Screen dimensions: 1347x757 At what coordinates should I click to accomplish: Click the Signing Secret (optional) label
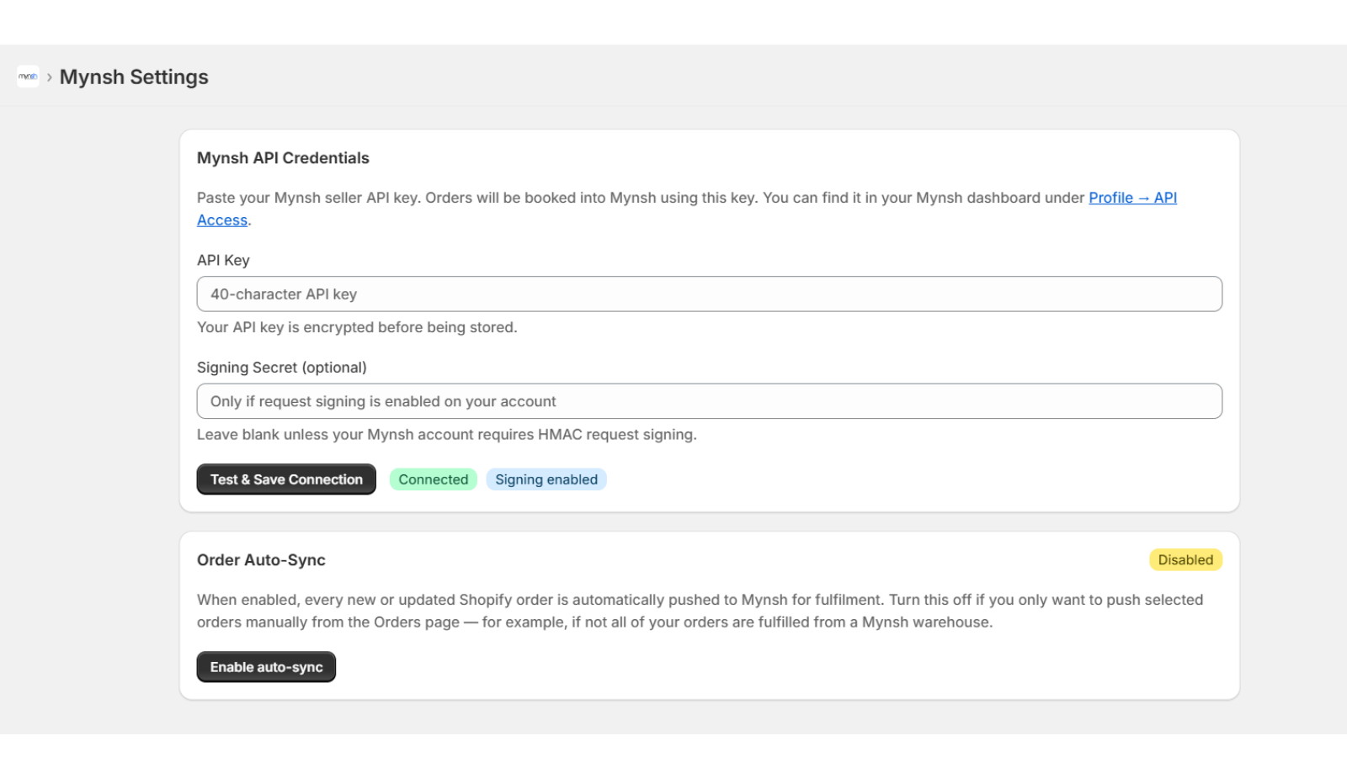pyautogui.click(x=282, y=368)
